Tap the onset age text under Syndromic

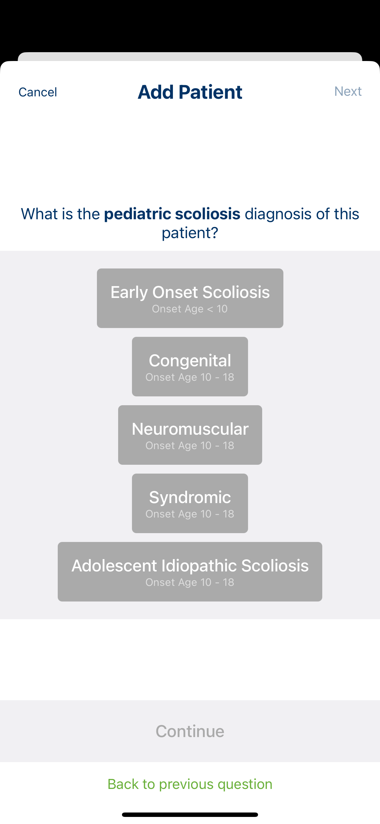pyautogui.click(x=190, y=514)
